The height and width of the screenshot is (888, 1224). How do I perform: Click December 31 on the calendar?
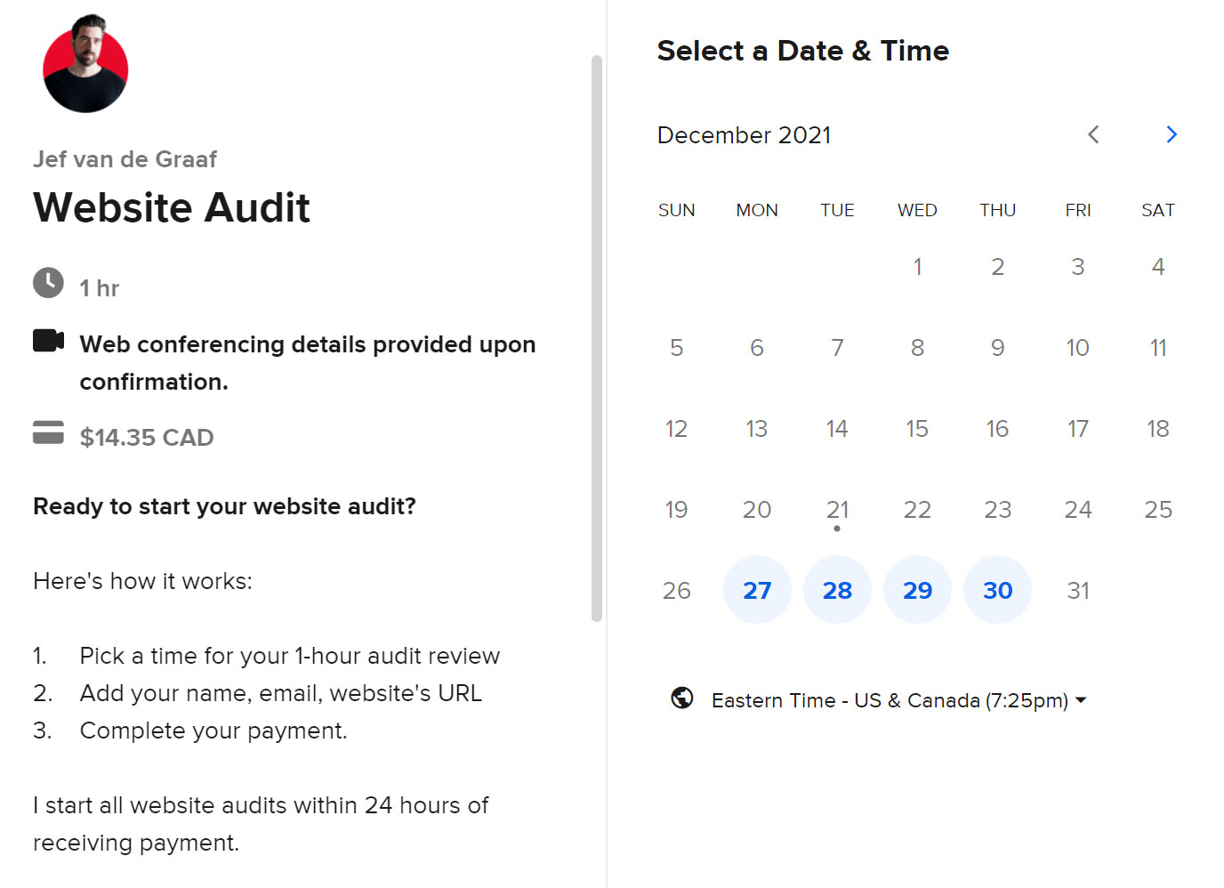(x=1078, y=590)
